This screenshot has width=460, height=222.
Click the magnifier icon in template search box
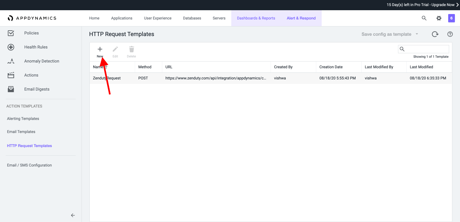point(402,49)
